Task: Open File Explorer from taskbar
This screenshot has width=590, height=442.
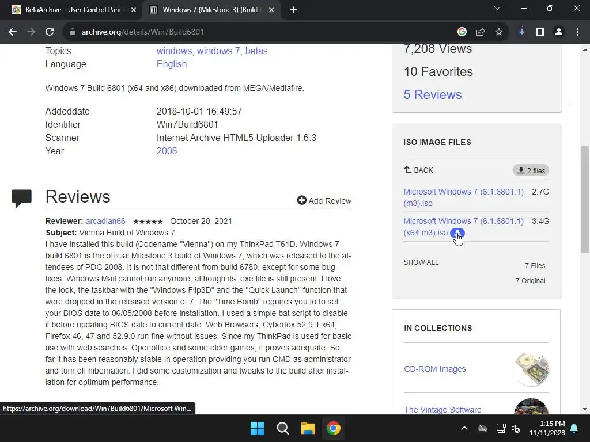Action: coord(308,428)
